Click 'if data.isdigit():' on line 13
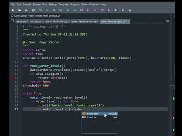Viewport: 182px width, 136px height. (x=47, y=74)
